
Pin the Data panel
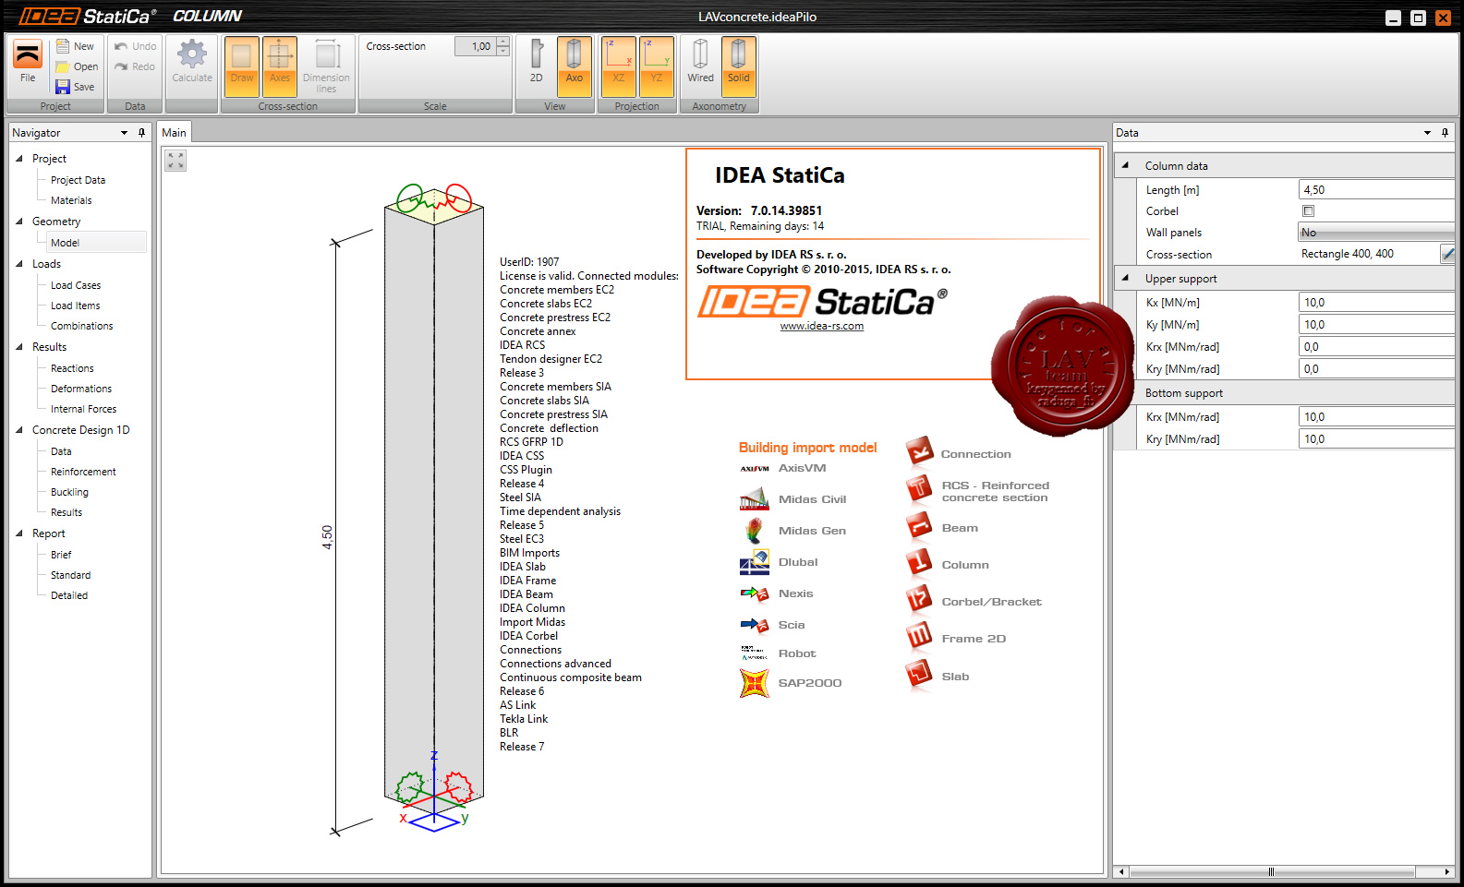pyautogui.click(x=1445, y=133)
